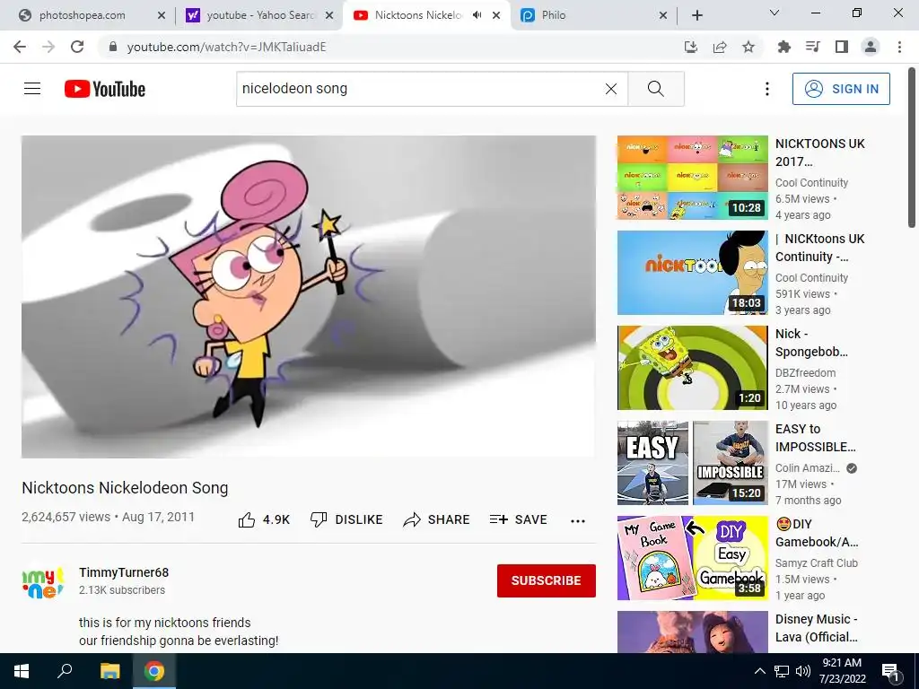Mute the Nicktoons tab via speaker icon
This screenshot has width=919, height=689.
pyautogui.click(x=477, y=15)
